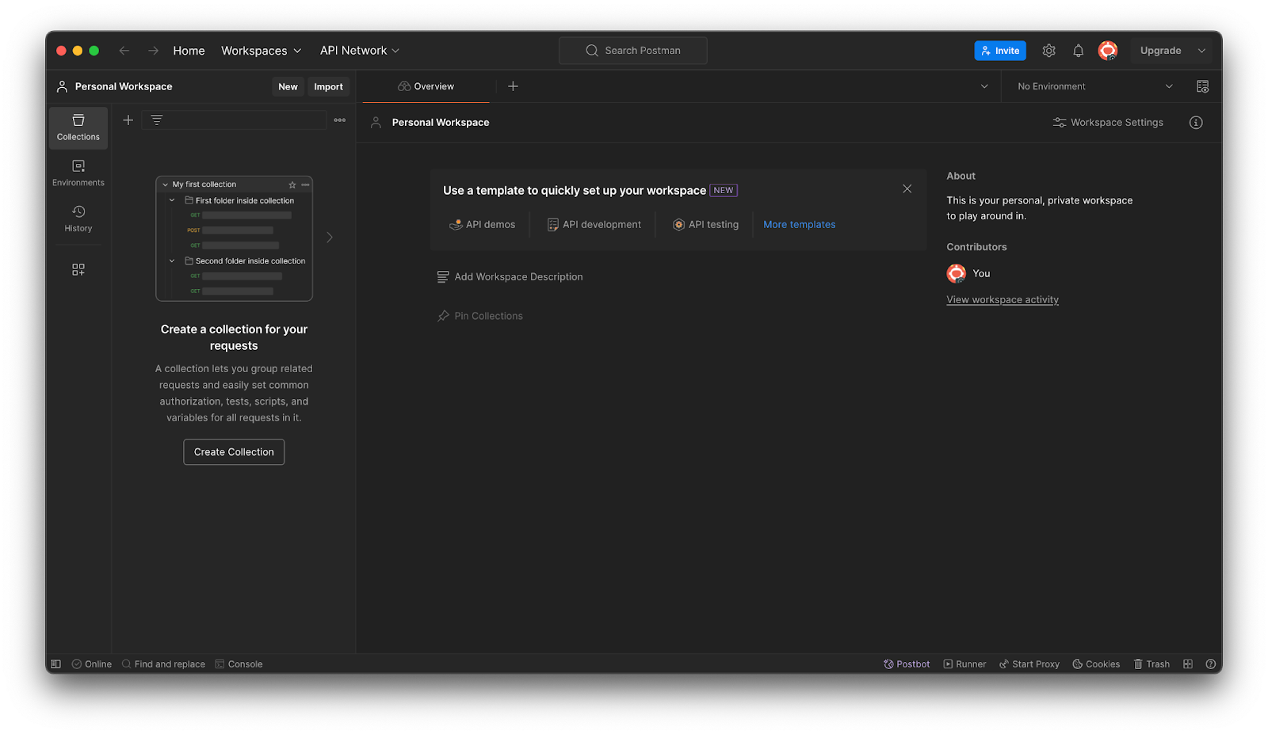Viewport: 1268px width, 734px height.
Task: Open the Environments sidebar panel
Action: pos(78,173)
